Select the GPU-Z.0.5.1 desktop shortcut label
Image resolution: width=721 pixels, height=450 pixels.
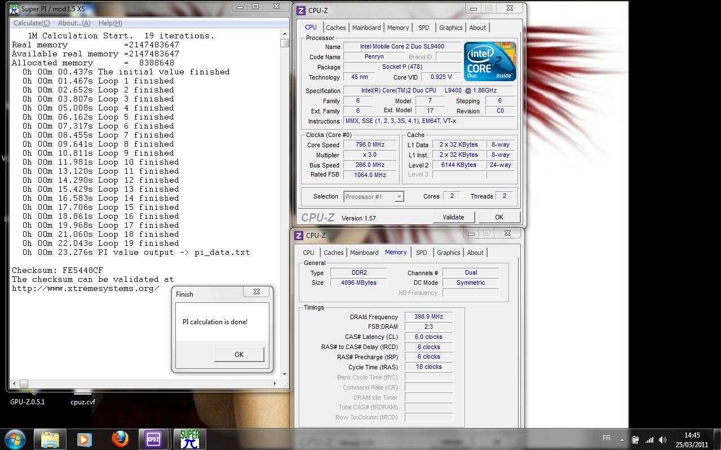[x=27, y=402]
